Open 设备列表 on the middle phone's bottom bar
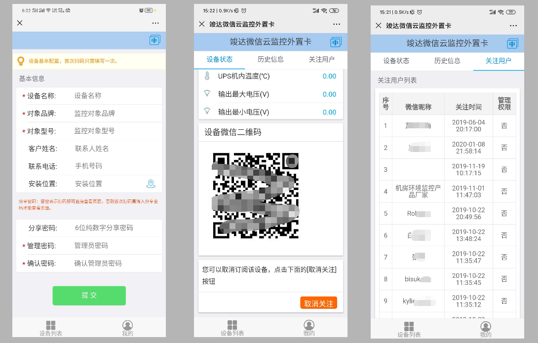 pyautogui.click(x=232, y=328)
